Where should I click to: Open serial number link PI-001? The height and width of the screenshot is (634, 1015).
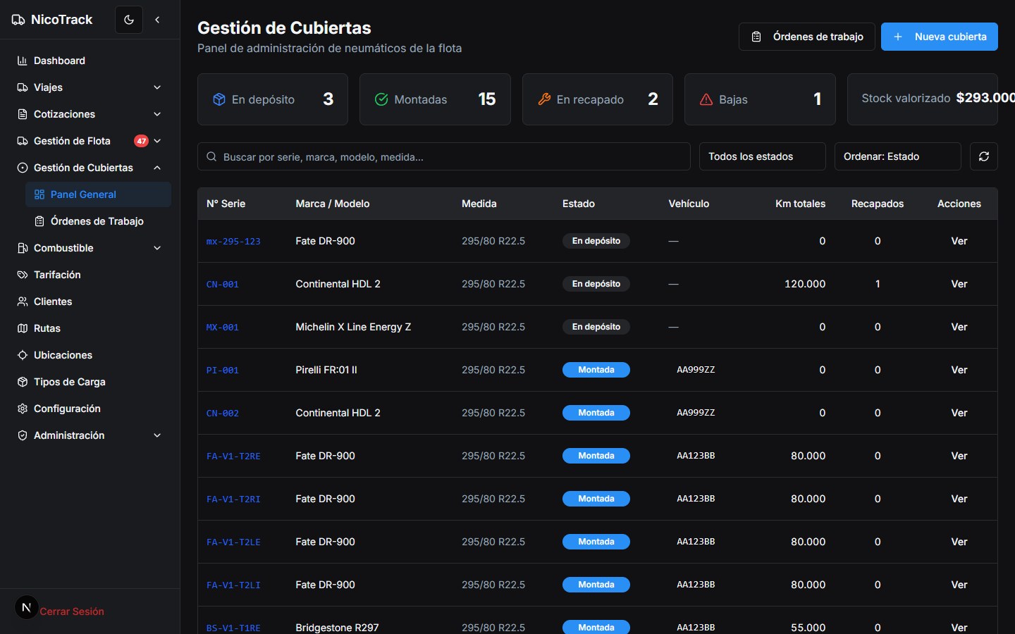click(x=223, y=370)
